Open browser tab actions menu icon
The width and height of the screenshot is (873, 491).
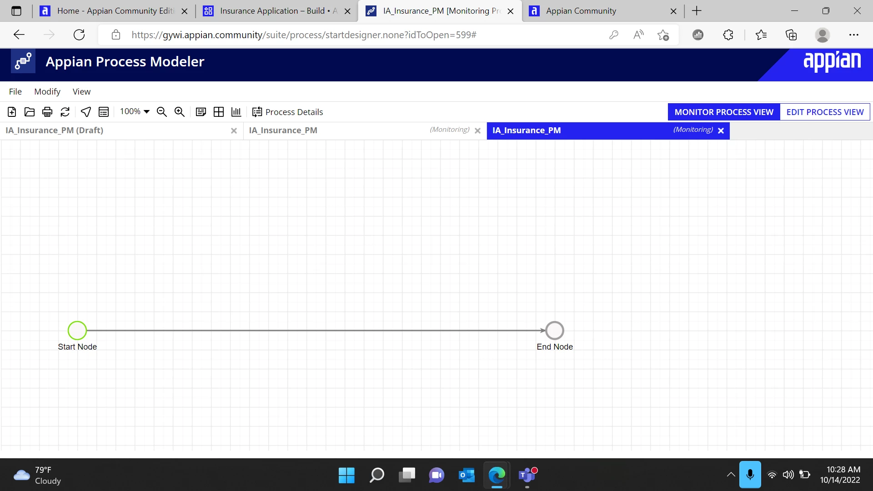[16, 11]
